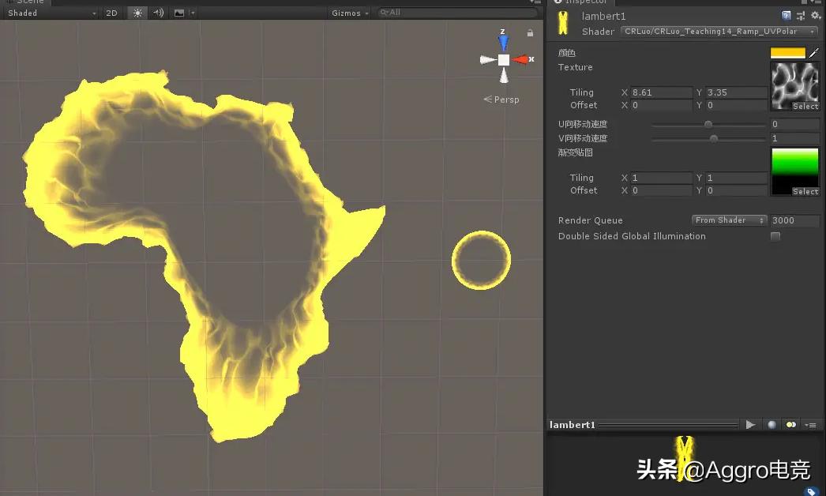Enable Double Sided Global Illumination checkbox
Viewport: 826px width, 496px height.
point(775,236)
